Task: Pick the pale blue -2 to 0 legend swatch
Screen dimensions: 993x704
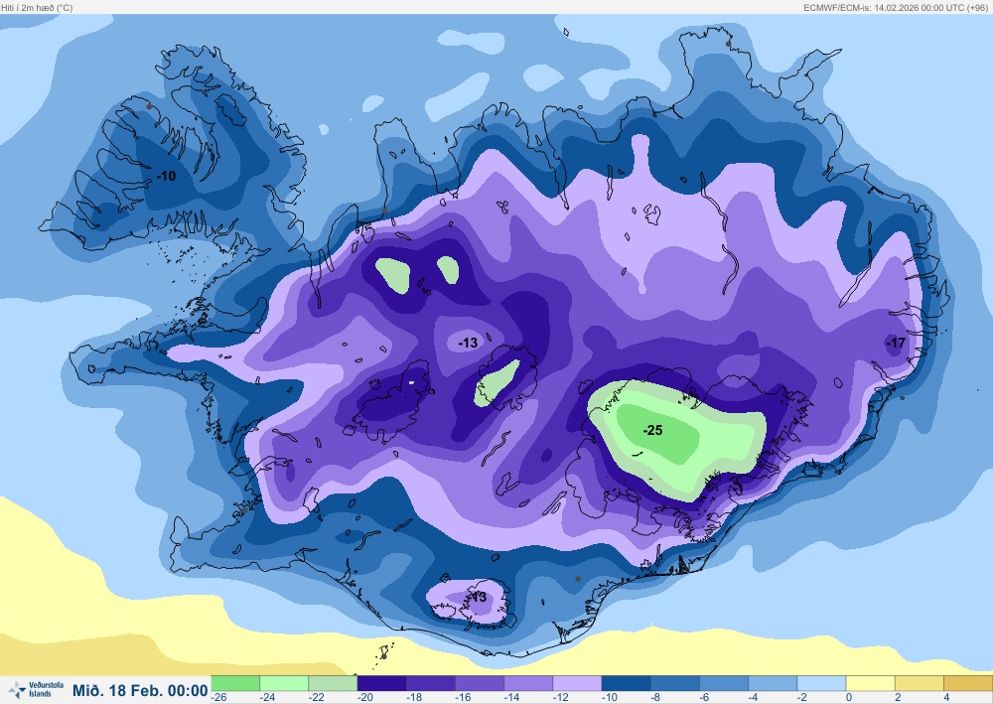Action: click(821, 683)
